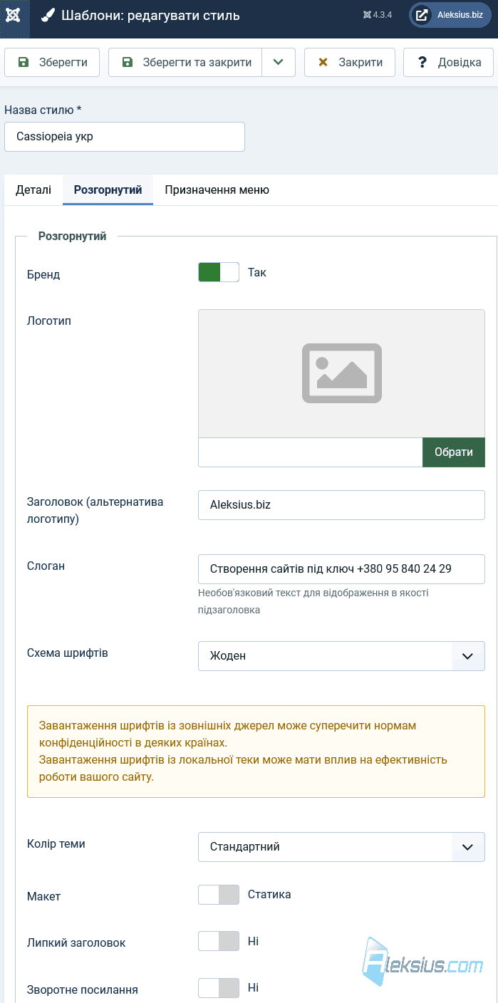Toggle the Липкий заголовок switch

tap(219, 941)
